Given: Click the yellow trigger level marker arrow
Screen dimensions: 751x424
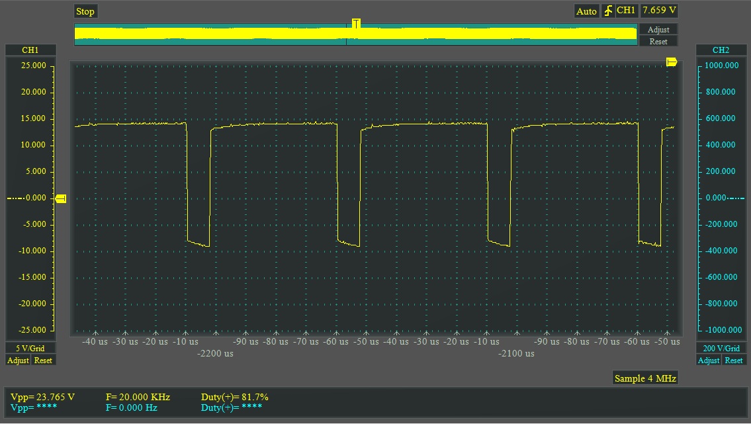Looking at the screenshot, I should pyautogui.click(x=672, y=62).
